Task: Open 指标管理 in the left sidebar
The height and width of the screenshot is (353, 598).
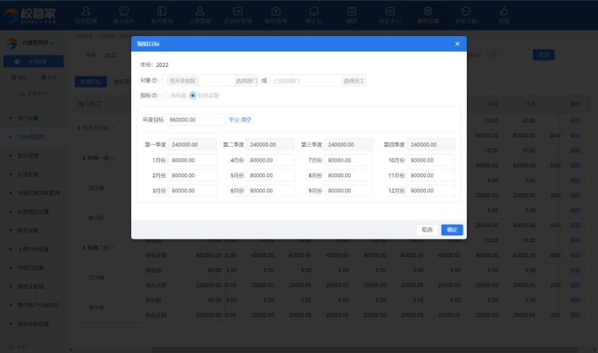Action: [x=28, y=155]
